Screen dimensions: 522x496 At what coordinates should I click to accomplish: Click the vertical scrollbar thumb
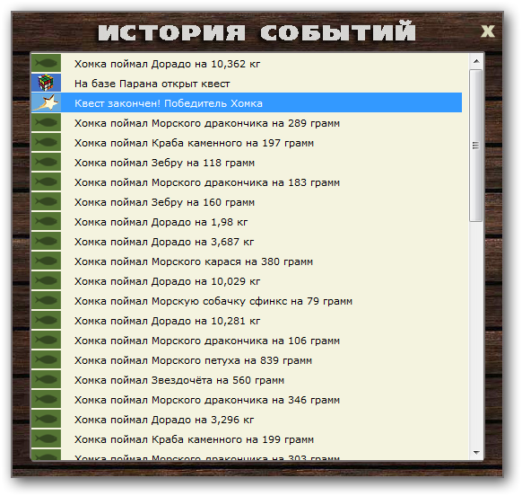(476, 146)
